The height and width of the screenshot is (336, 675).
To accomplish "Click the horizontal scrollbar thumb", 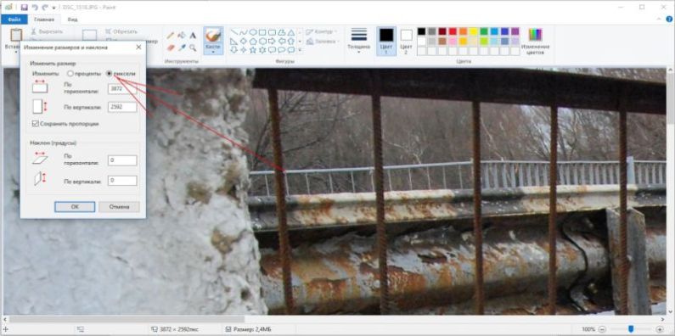I will click(127, 319).
